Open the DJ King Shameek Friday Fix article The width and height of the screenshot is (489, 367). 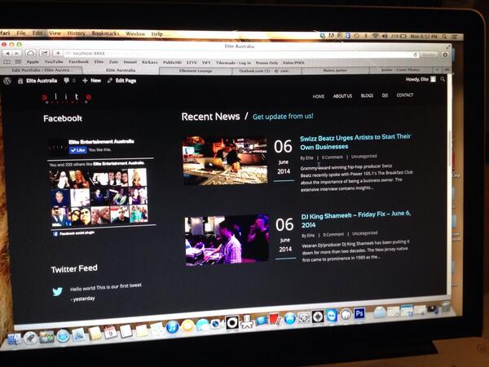tap(356, 219)
